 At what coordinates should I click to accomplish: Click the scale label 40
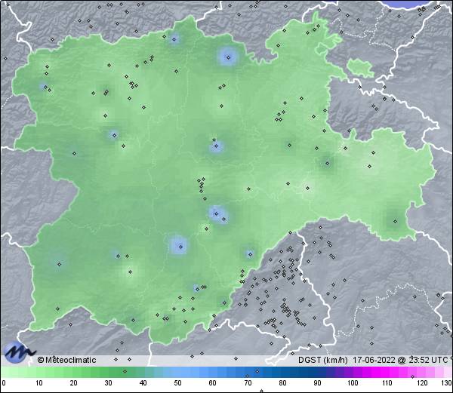pos(143,383)
